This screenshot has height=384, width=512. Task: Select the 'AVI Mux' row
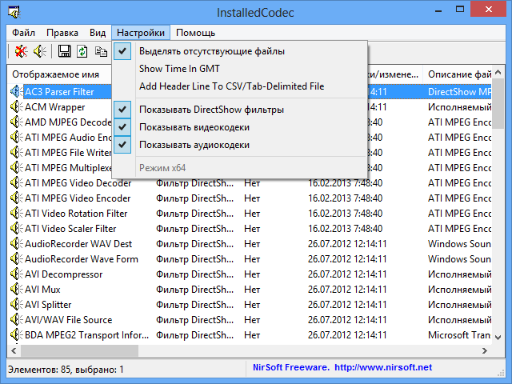pyautogui.click(x=250, y=290)
